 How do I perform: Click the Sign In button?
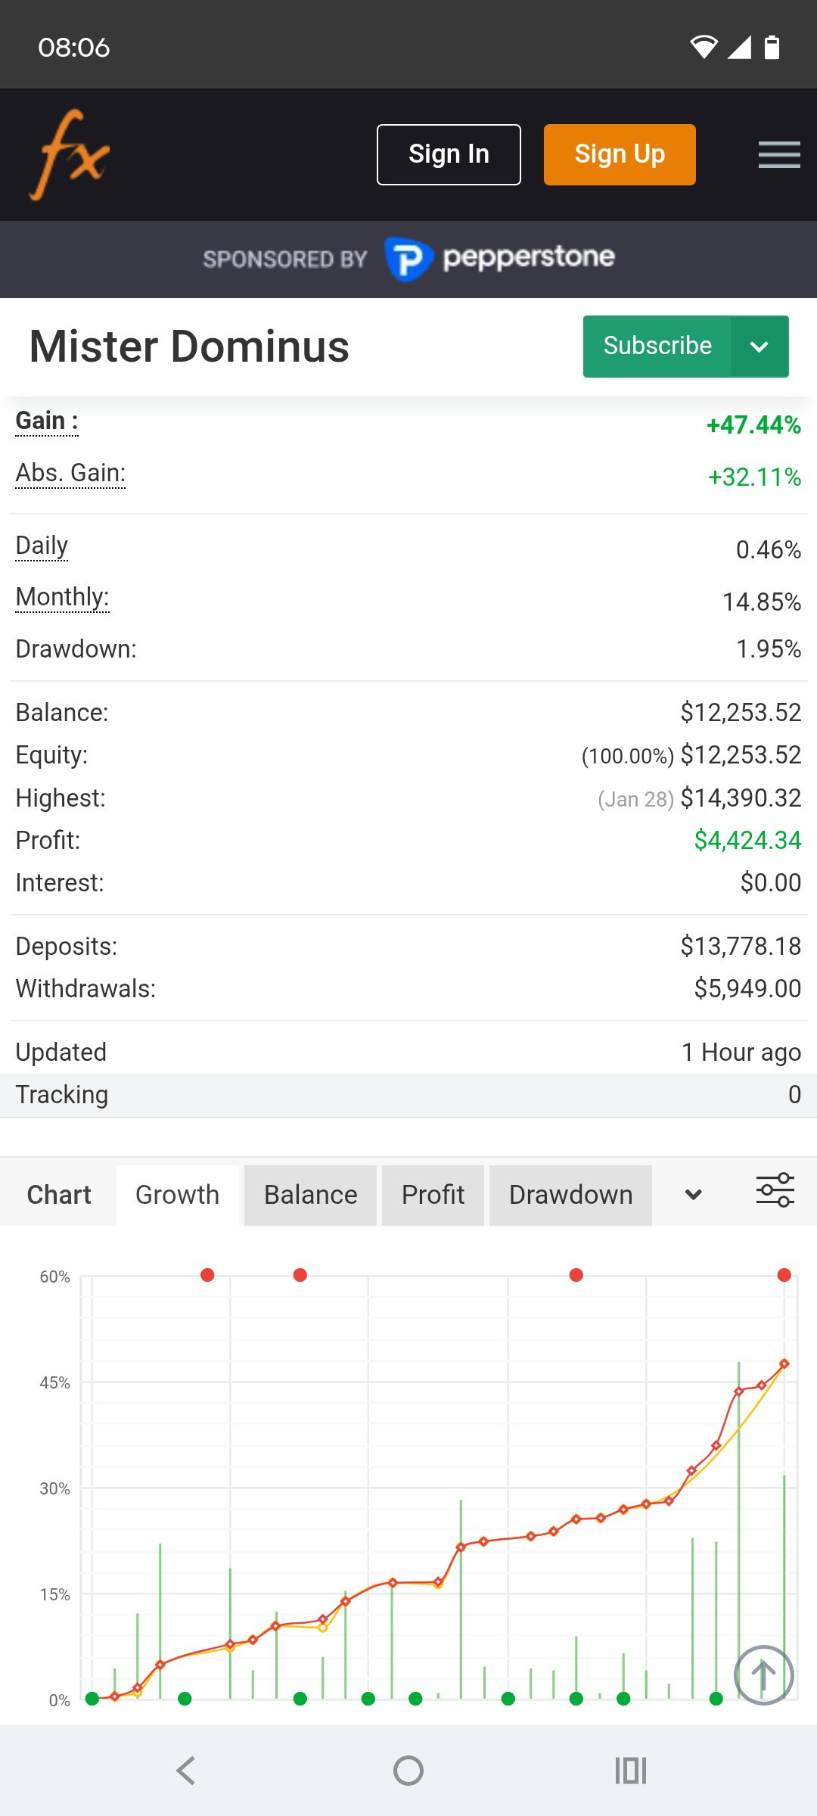tap(449, 154)
